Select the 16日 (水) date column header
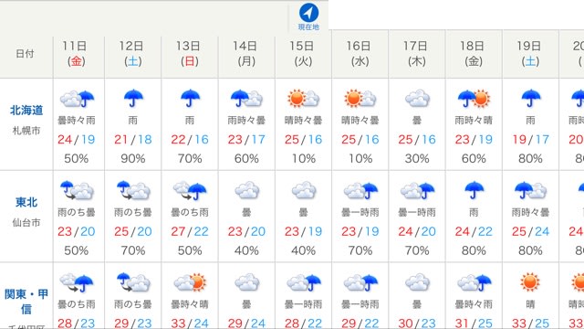 pos(360,54)
